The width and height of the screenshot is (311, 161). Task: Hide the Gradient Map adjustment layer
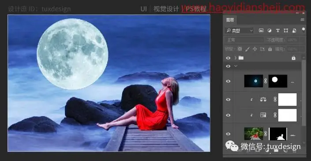point(228,115)
